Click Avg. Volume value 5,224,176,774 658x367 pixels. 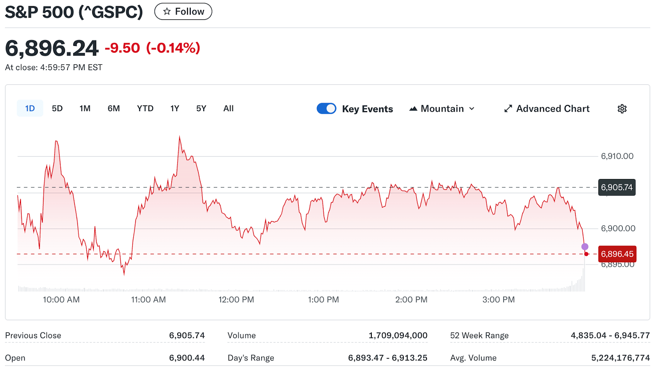click(x=621, y=358)
